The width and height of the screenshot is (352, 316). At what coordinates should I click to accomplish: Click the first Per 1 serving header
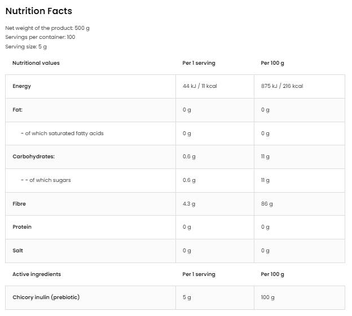(199, 63)
